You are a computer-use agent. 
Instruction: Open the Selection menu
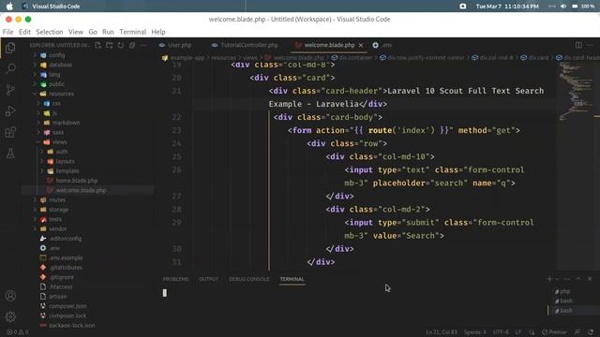tap(50, 32)
